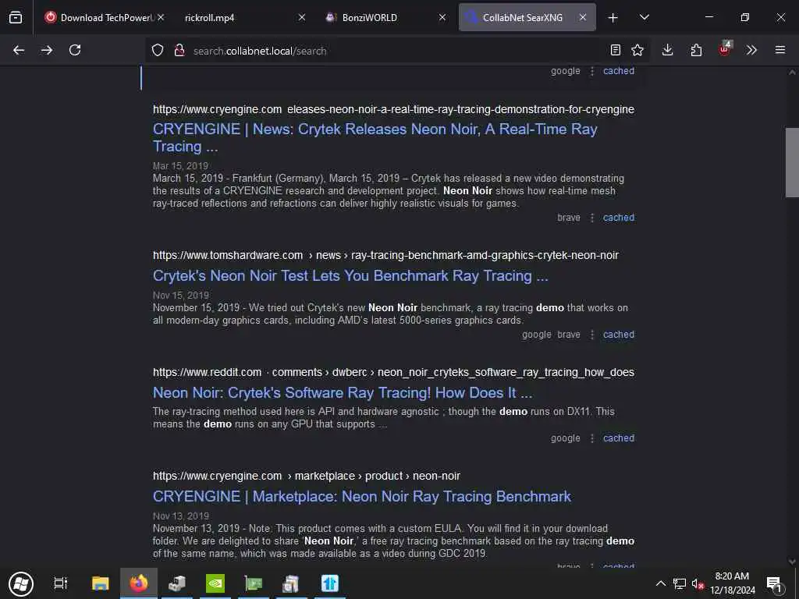Image resolution: width=799 pixels, height=599 pixels.
Task: Open the Downloads panel
Action: (668, 50)
